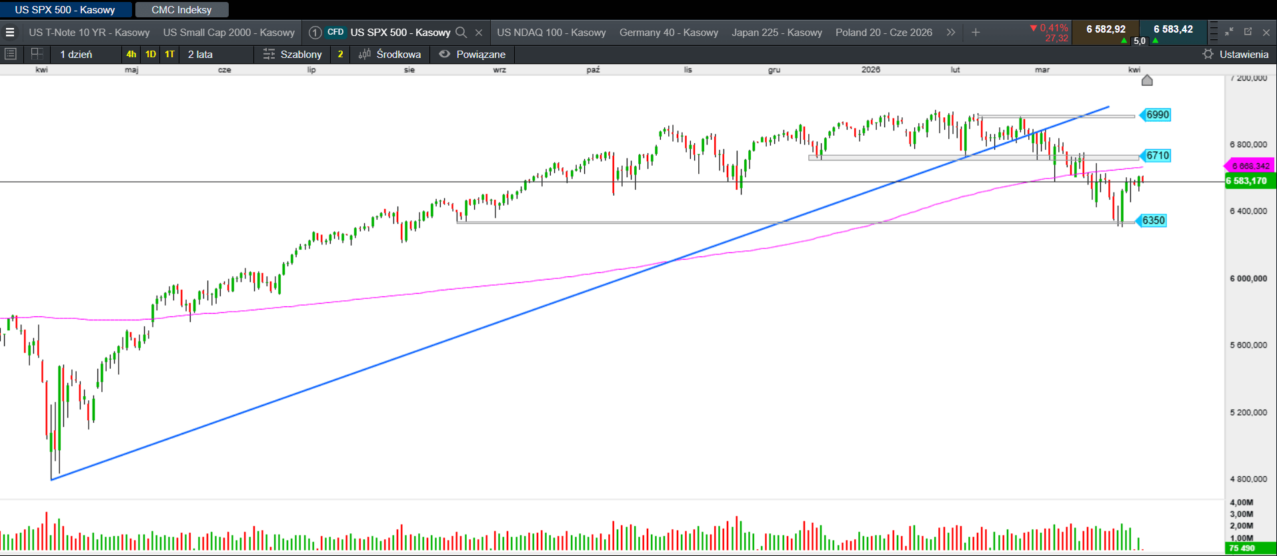
Task: Toggle the Powiązane linked charts option
Action: point(472,54)
